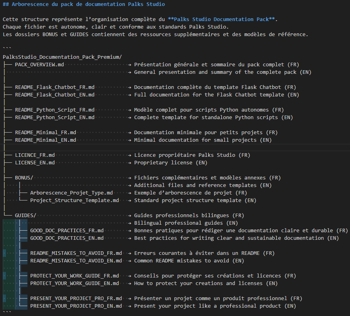
Task: Click the root folder PalksStudio_Documentation_Pack_Premium/
Action: pos(62,57)
